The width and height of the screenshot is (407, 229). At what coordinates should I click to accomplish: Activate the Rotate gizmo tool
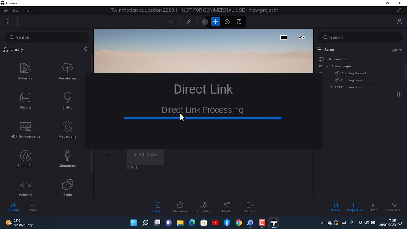(x=227, y=22)
